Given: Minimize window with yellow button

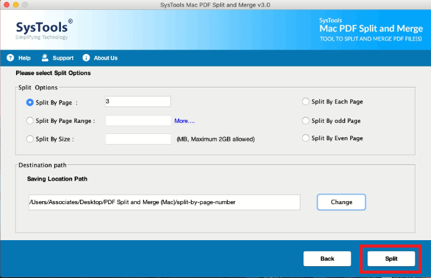Looking at the screenshot, I should (x=16, y=5).
